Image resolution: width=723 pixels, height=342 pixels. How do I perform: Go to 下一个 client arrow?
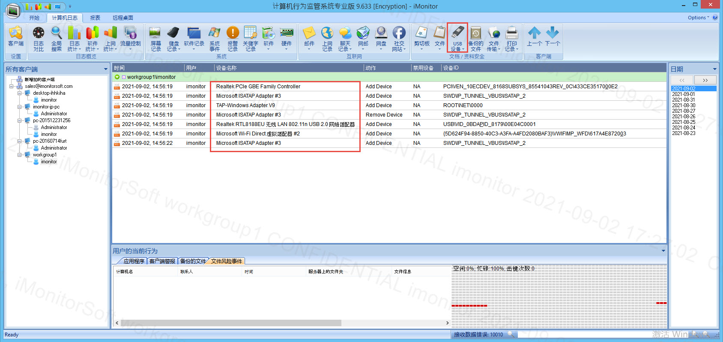(x=553, y=37)
